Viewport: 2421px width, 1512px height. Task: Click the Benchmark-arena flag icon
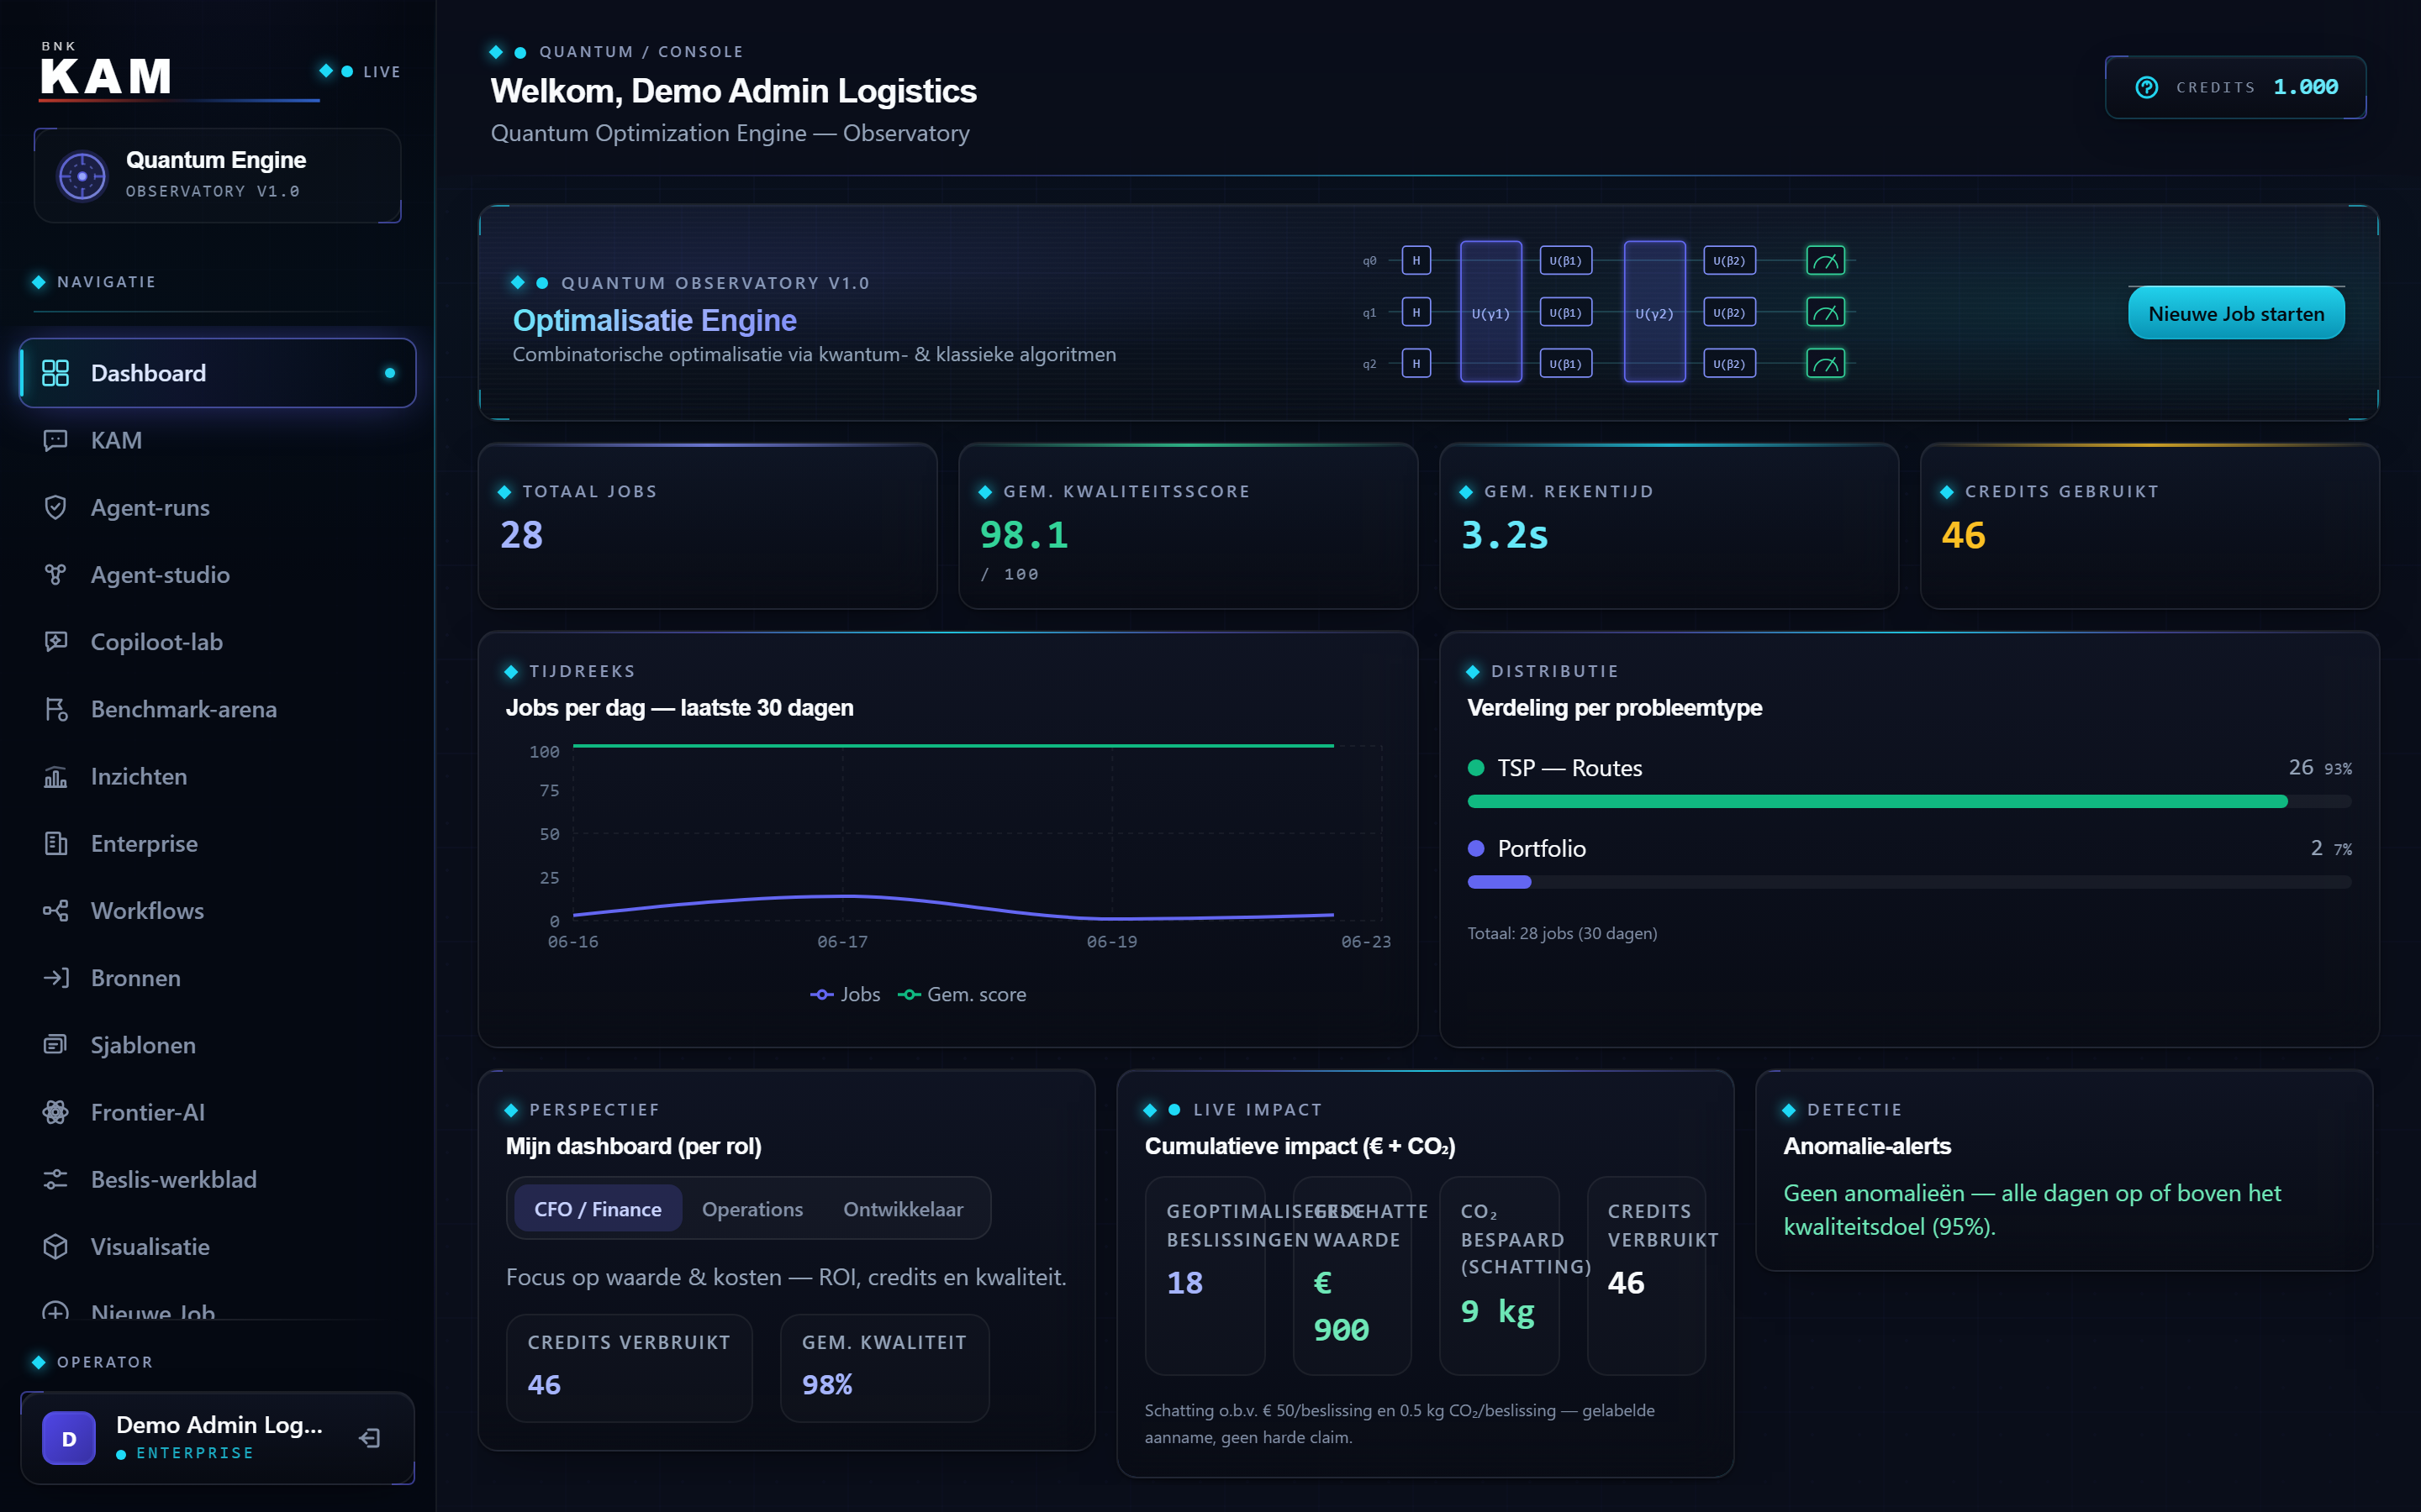click(55, 709)
